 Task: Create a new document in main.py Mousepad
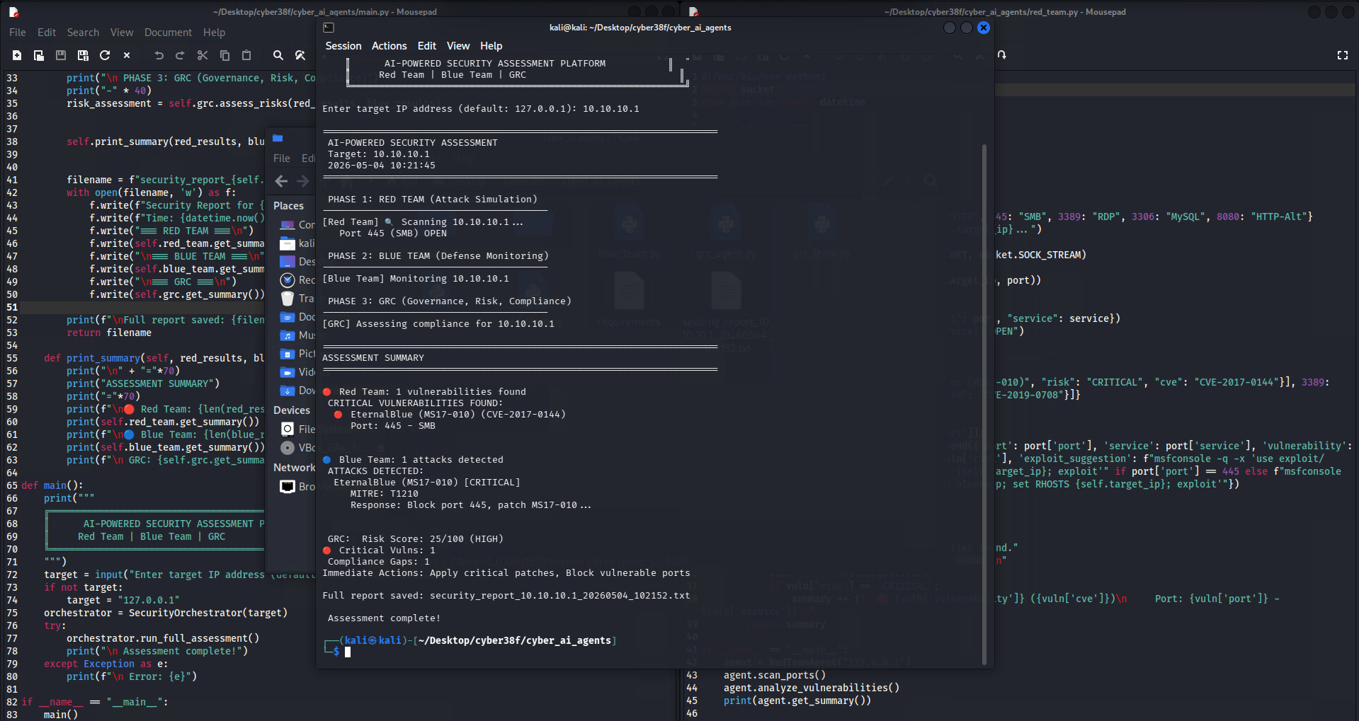coord(17,55)
